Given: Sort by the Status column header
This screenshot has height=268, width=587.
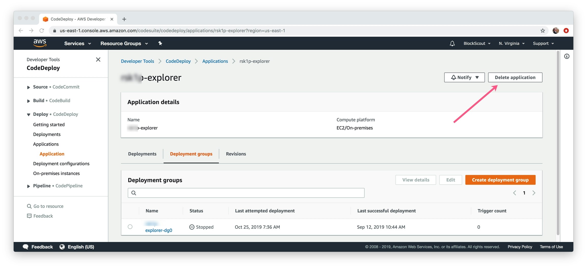Looking at the screenshot, I should 196,211.
